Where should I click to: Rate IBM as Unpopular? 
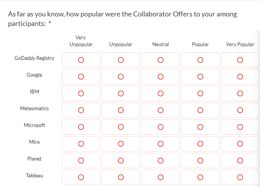(x=121, y=93)
